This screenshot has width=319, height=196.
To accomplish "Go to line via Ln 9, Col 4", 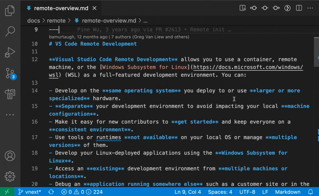I will [188, 192].
